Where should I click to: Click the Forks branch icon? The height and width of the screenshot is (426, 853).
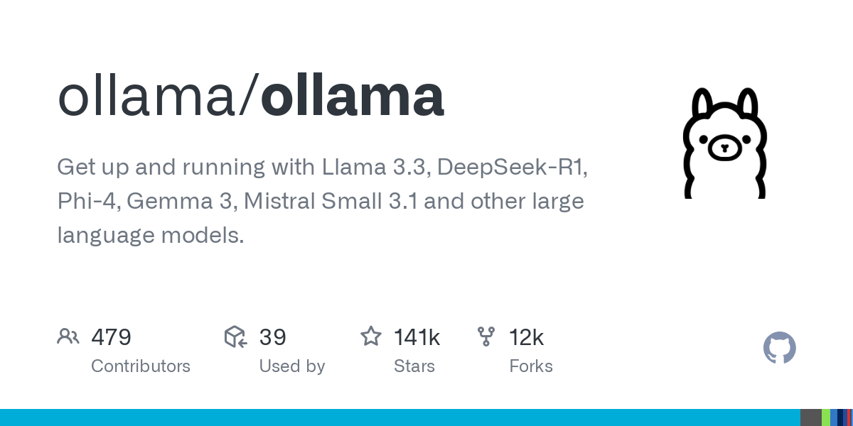pos(486,337)
